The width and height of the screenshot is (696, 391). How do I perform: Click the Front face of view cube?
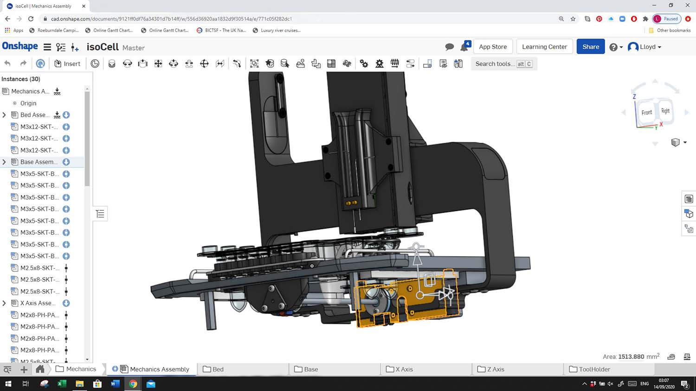click(x=646, y=113)
